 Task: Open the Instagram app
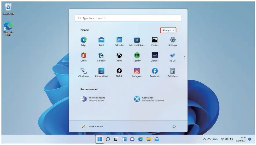[x=137, y=72]
